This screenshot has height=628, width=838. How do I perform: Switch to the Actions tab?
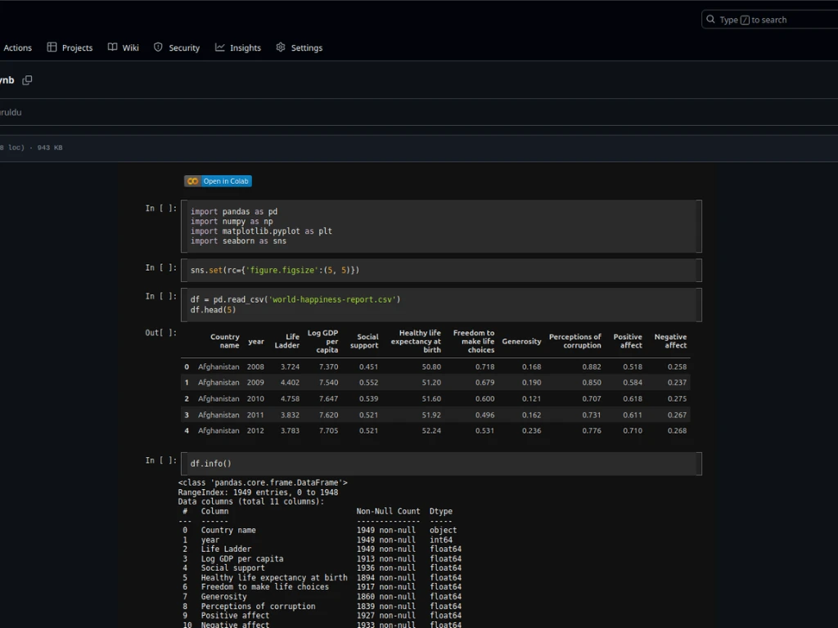pyautogui.click(x=17, y=48)
